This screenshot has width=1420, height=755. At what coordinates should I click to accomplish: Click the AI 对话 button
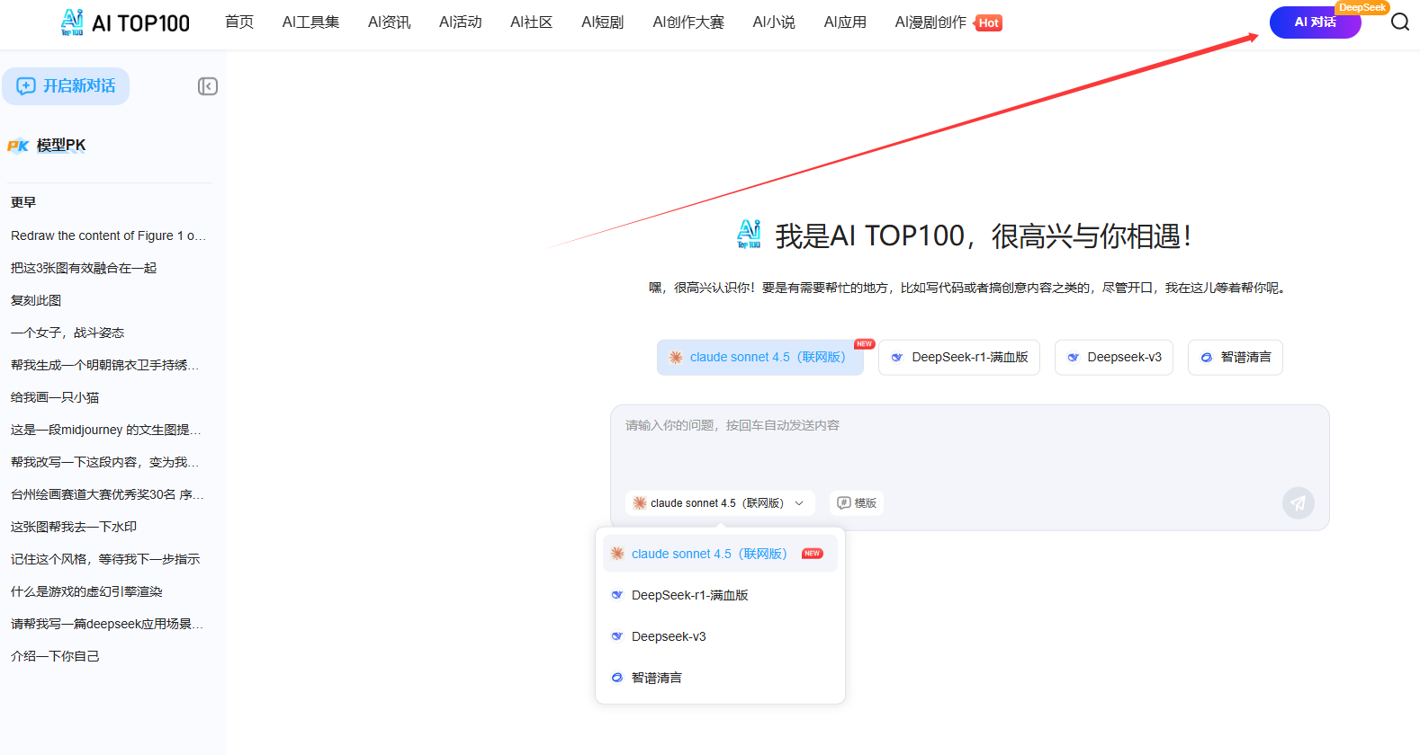coord(1314,22)
